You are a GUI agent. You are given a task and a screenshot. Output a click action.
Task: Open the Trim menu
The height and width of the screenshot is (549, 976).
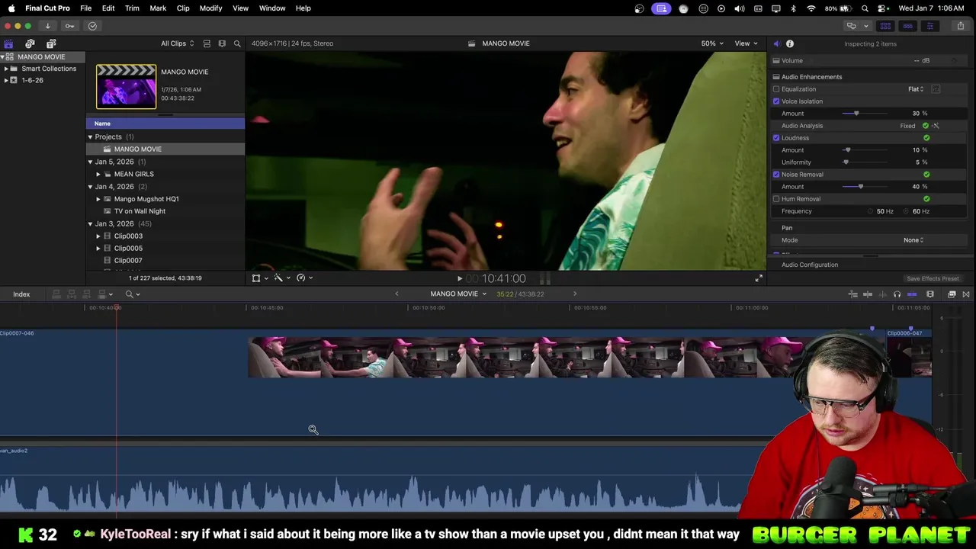coord(132,8)
